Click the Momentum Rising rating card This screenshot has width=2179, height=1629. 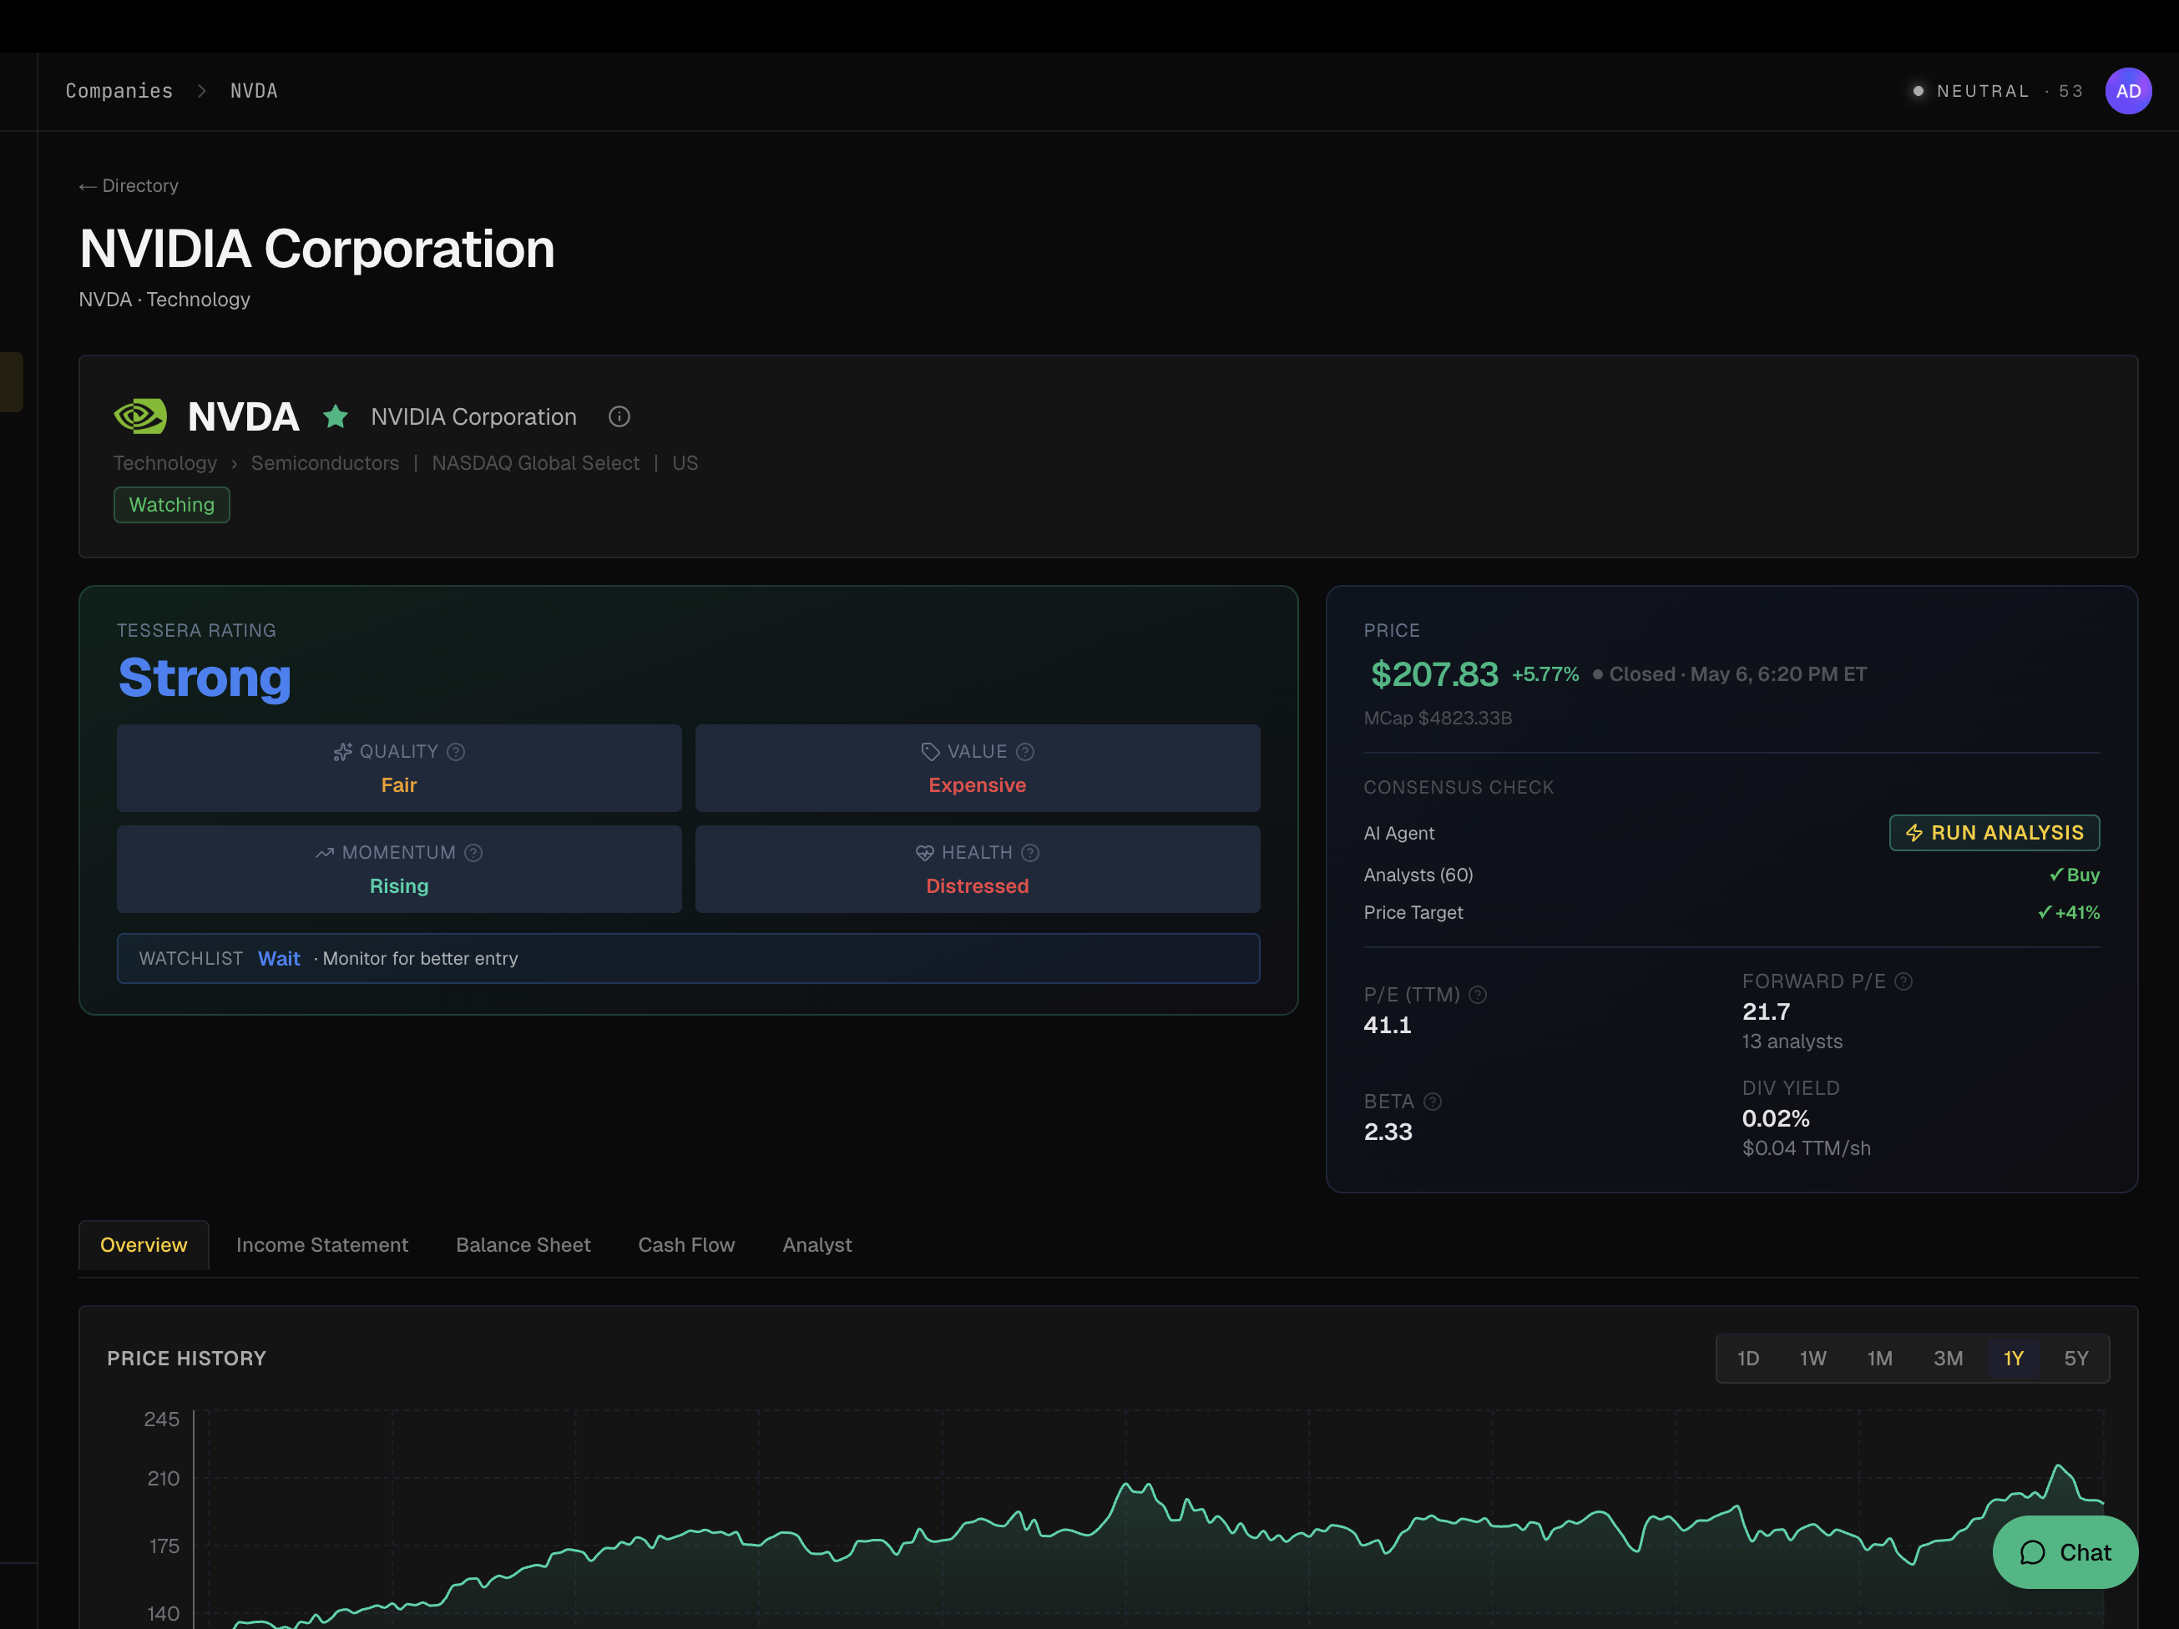(399, 870)
